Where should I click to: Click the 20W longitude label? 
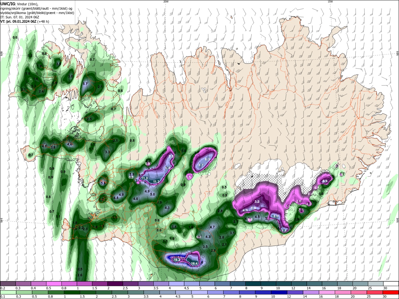point(166,2)
